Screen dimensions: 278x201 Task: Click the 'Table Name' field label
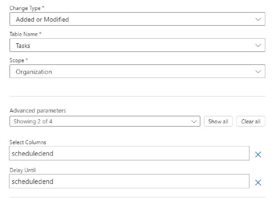[x=24, y=34]
